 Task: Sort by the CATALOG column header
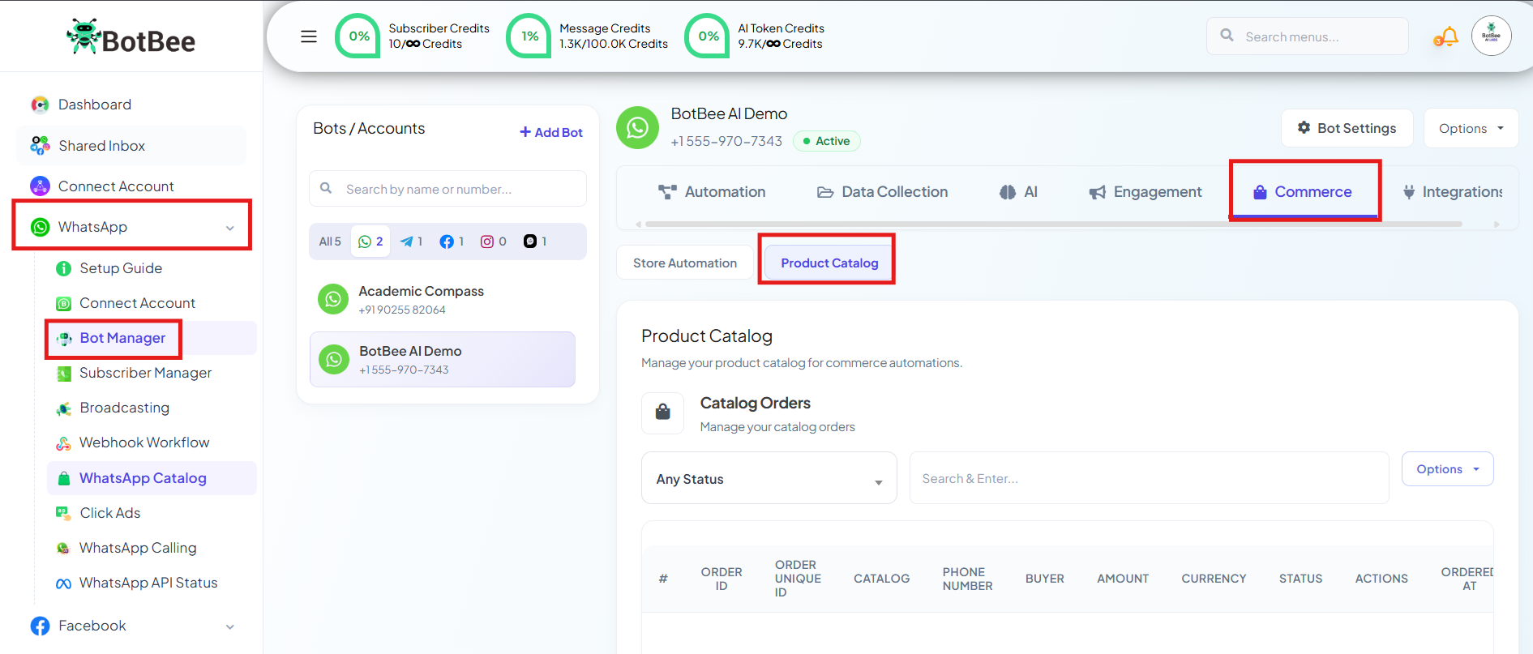pyautogui.click(x=881, y=579)
